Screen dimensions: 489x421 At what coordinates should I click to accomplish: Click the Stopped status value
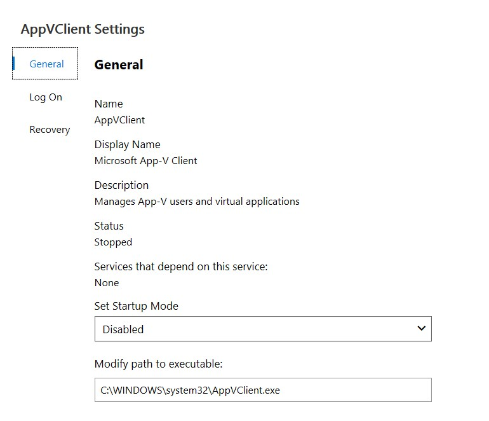tap(113, 242)
